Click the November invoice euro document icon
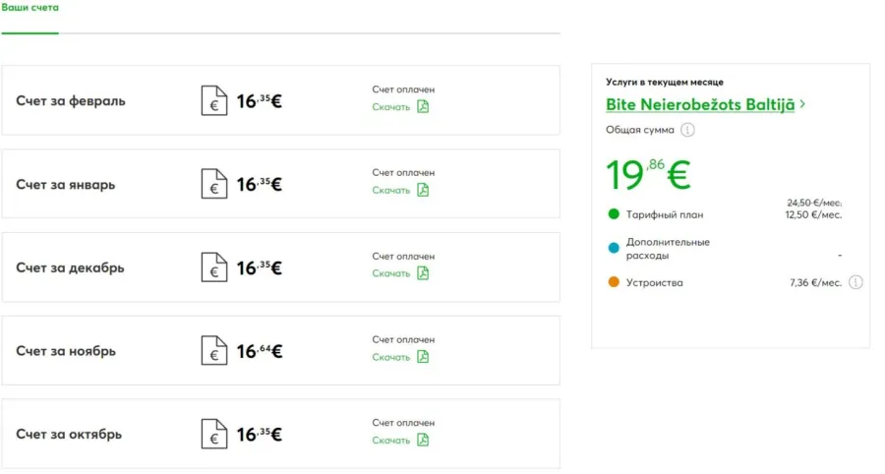The width and height of the screenshot is (885, 474). tap(214, 350)
